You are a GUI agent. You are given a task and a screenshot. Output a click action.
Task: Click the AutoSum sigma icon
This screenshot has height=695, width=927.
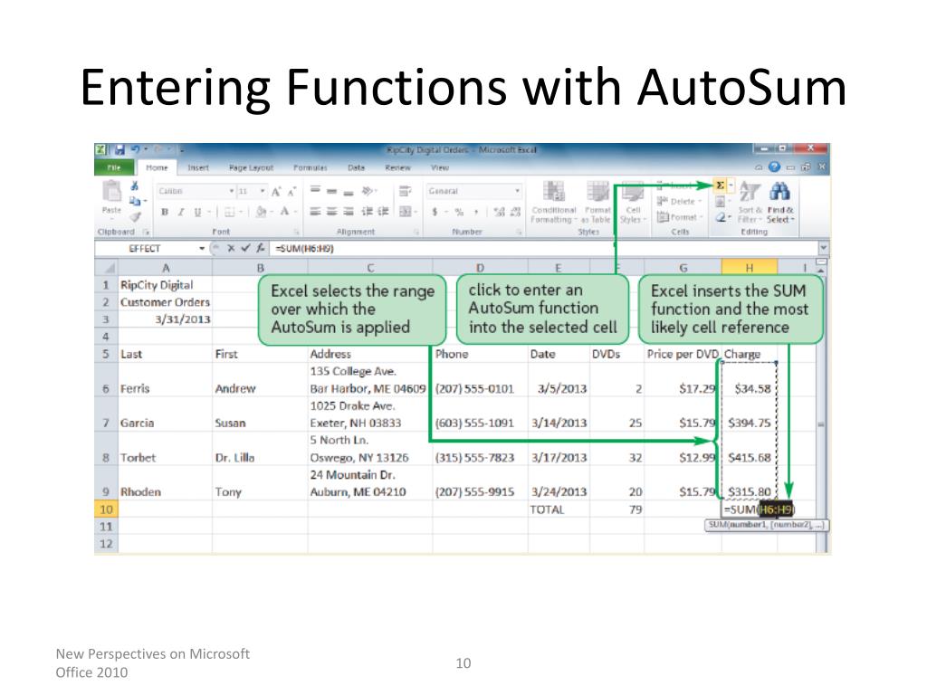point(720,186)
